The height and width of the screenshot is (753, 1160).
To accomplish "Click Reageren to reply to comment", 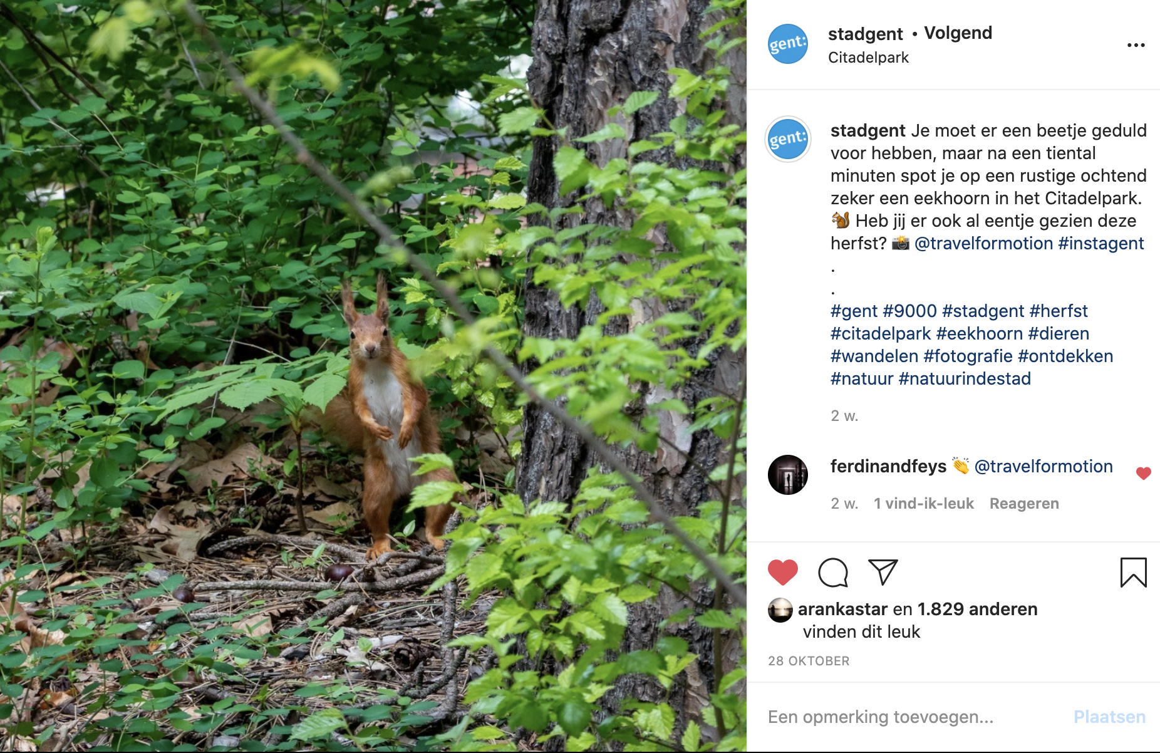I will (x=1023, y=504).
